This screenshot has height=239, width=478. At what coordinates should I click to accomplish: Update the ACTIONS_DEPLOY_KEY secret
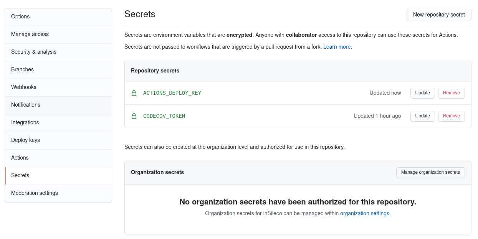(x=422, y=93)
